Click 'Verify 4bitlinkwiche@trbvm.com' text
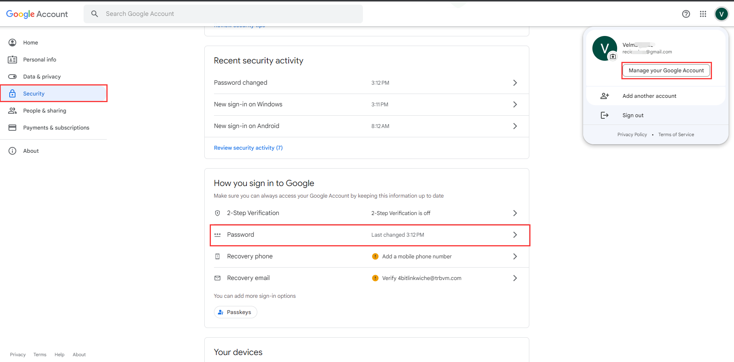Image resolution: width=734 pixels, height=362 pixels. point(422,278)
